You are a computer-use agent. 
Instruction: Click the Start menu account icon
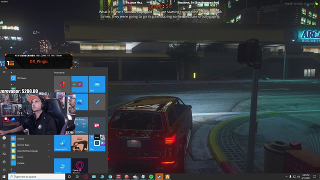click(x=4, y=138)
